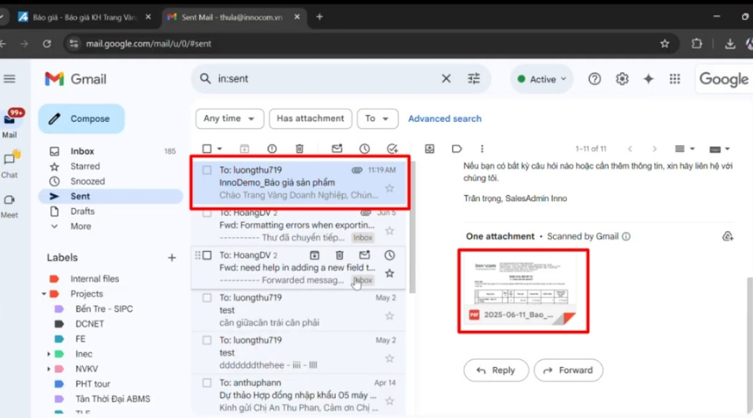Open Gmail Compose window
The image size is (753, 418).
pyautogui.click(x=81, y=118)
